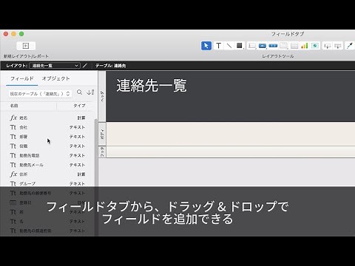Click the 名前 column header
This screenshot has height=266, width=355.
[x=14, y=106]
